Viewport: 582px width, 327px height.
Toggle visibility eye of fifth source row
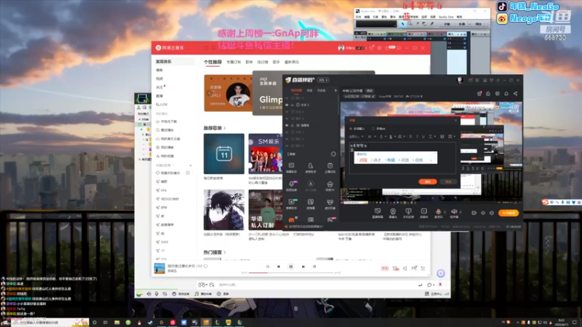click(287, 125)
